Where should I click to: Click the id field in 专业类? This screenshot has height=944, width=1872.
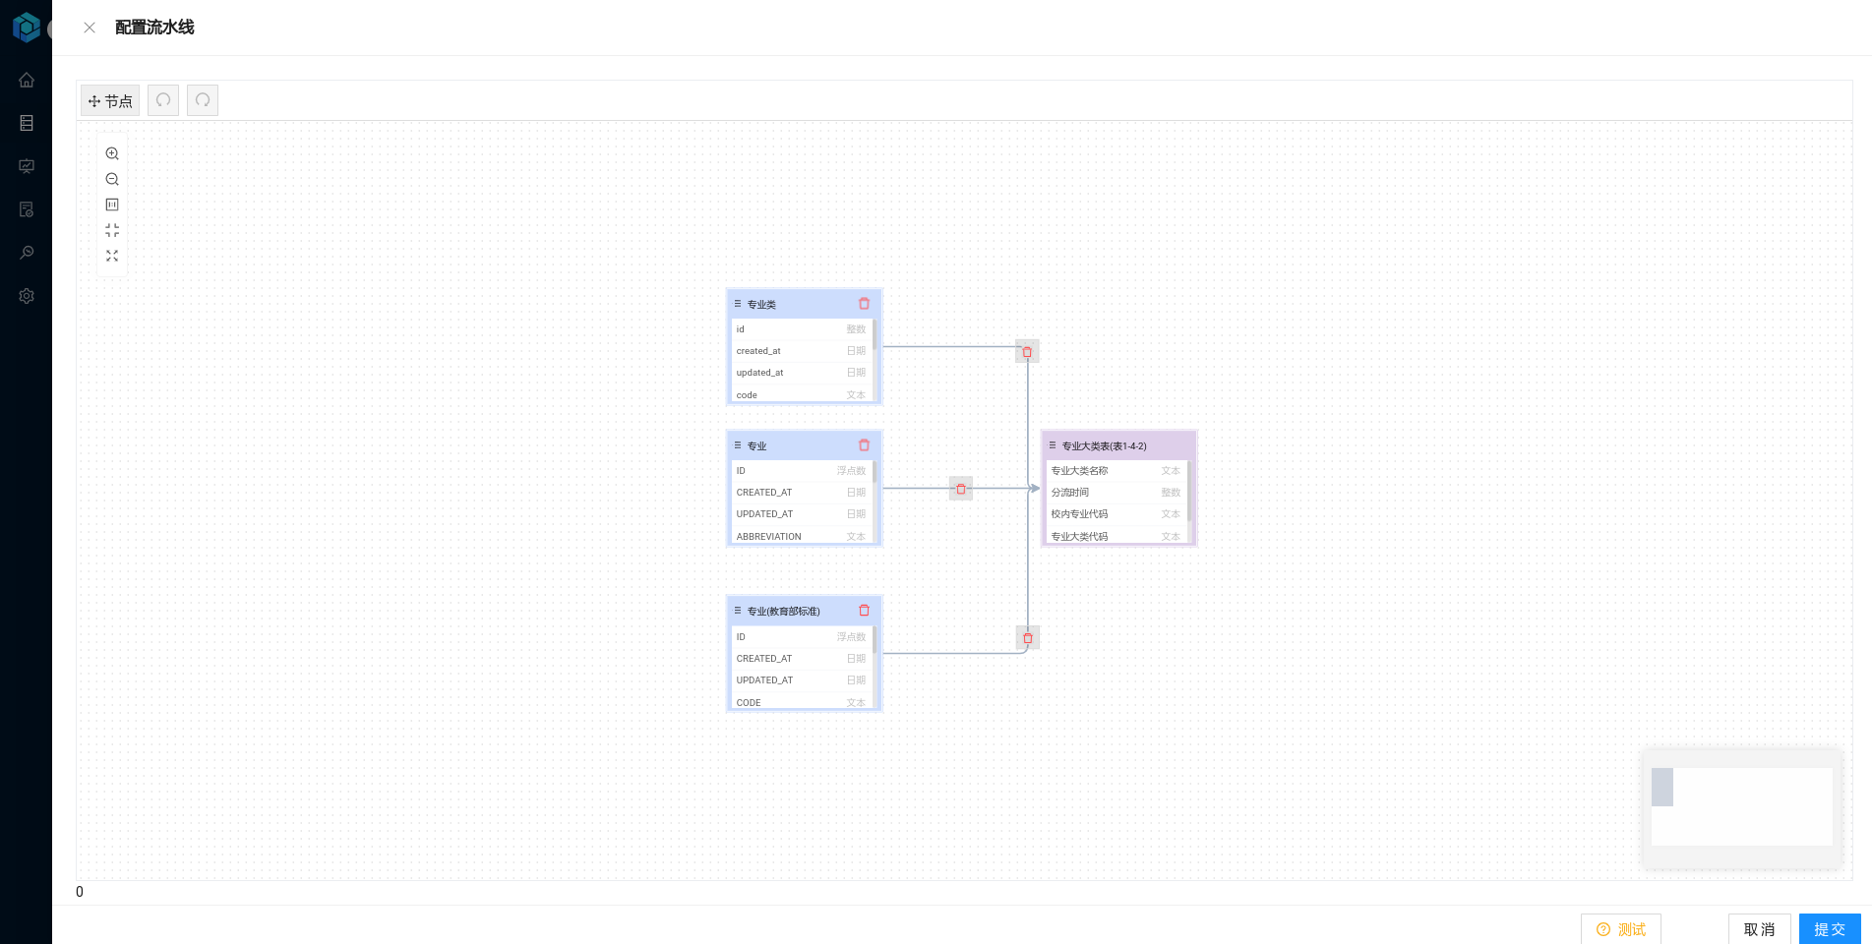tap(801, 329)
